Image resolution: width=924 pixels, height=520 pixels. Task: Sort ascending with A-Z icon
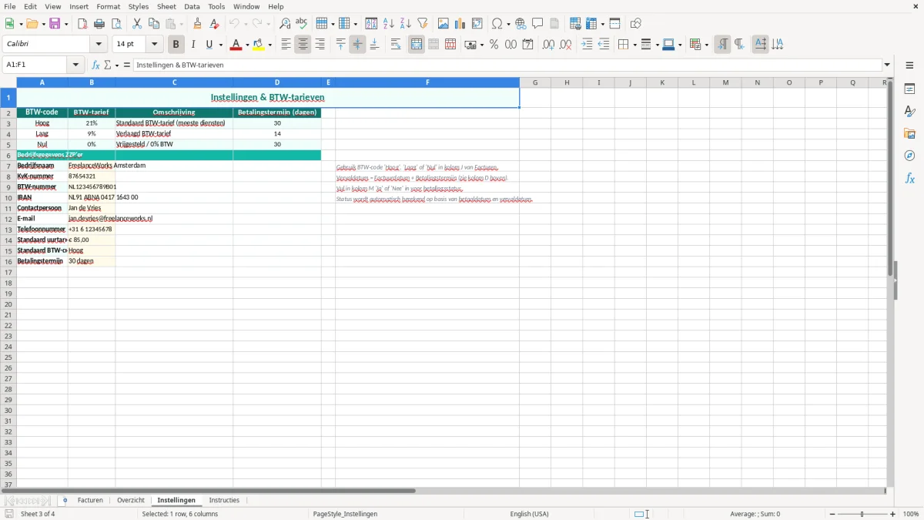[x=389, y=24]
